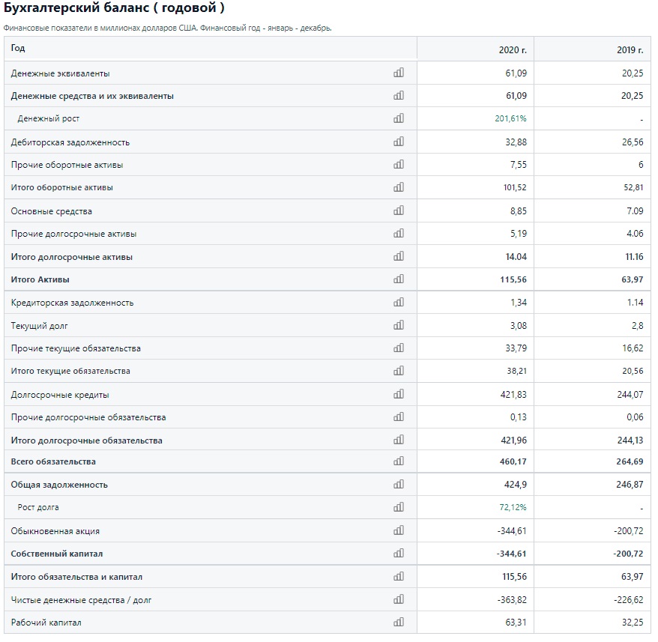Click 2019 net cash value -226,62
This screenshot has width=658, height=642.
click(x=628, y=599)
